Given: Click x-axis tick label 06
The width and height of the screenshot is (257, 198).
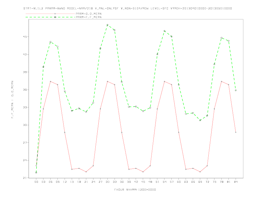Looking at the screenshot, I should (x=51, y=182).
